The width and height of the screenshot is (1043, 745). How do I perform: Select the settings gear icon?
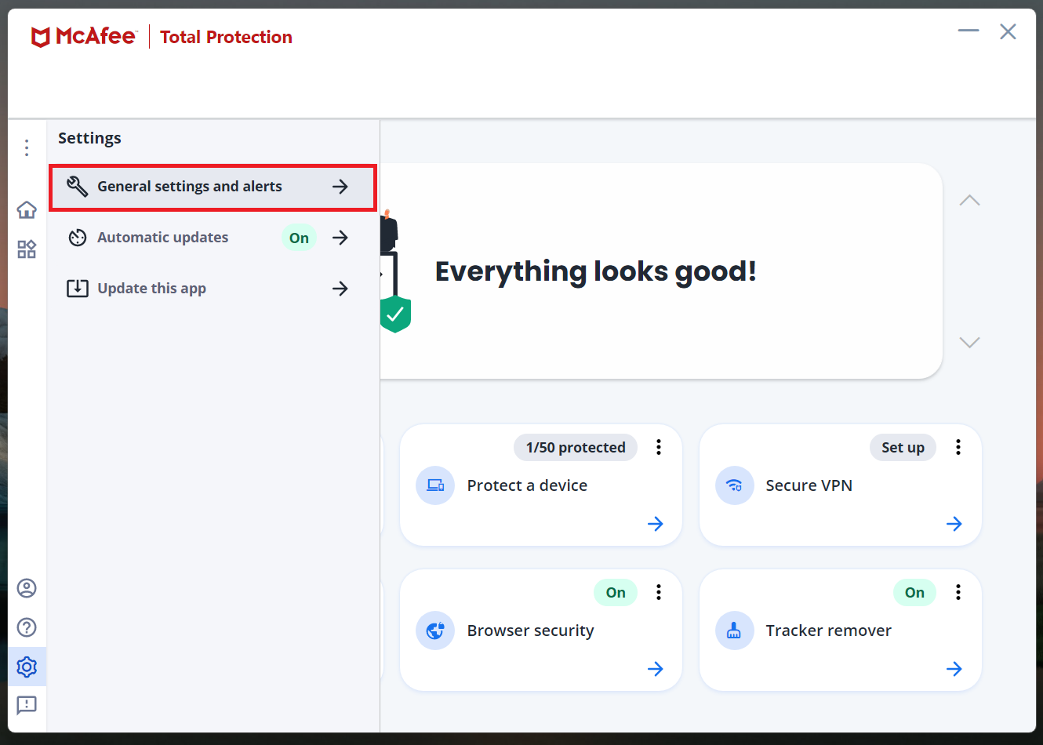pyautogui.click(x=27, y=667)
